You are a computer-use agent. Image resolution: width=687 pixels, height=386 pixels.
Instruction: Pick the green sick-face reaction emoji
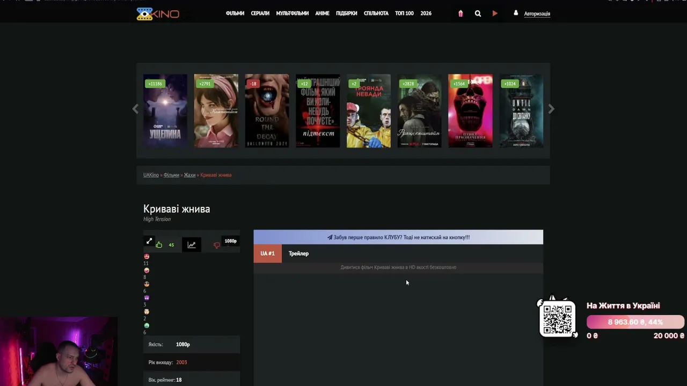[147, 325]
